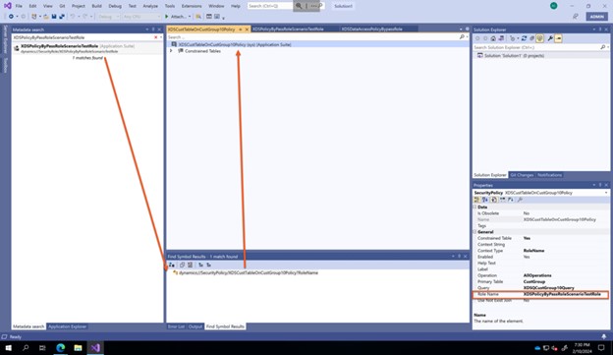Screen dimensions: 613x355
Task: Switch to the Application Explorer tab
Action: [67, 326]
